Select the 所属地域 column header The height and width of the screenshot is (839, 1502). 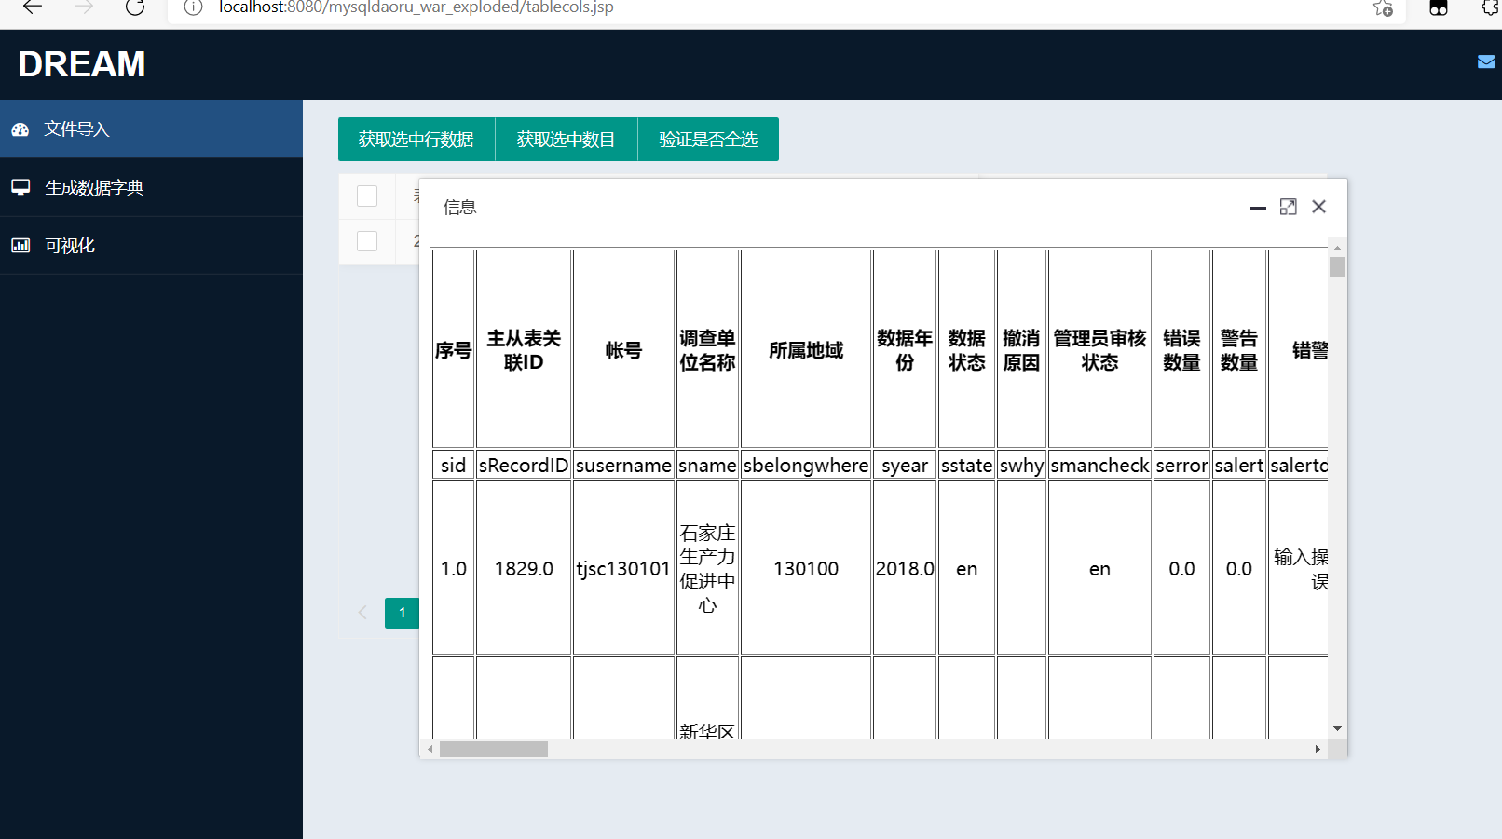[806, 349]
